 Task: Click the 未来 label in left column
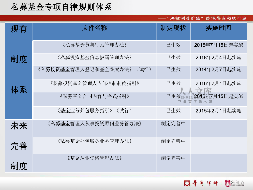coord(19,126)
